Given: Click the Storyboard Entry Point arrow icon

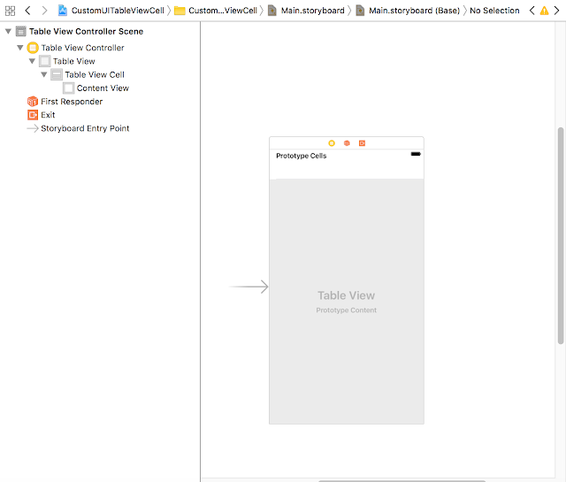Looking at the screenshot, I should click(33, 128).
